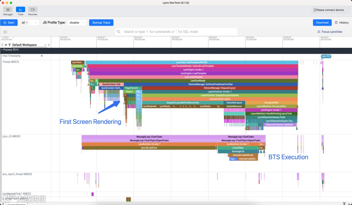
Task: Open JS Profile Type dropdown
Action: (x=77, y=23)
